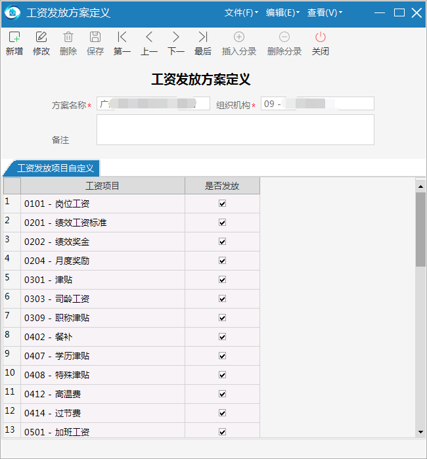Viewport: 427px width, 459px height.
Task: Toggle 是否发放 checkbox for 岗位工资
Action: pyautogui.click(x=222, y=204)
